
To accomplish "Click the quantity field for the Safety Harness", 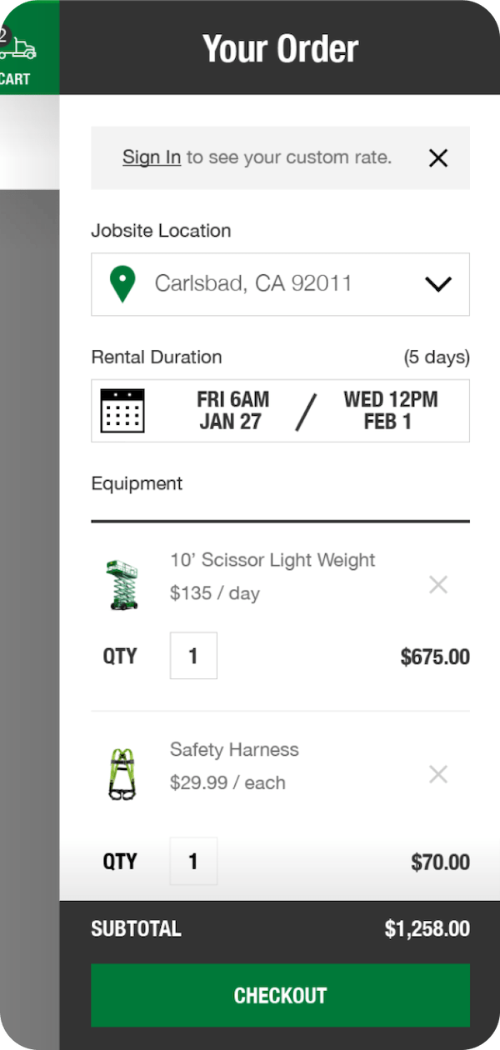I will pos(193,861).
